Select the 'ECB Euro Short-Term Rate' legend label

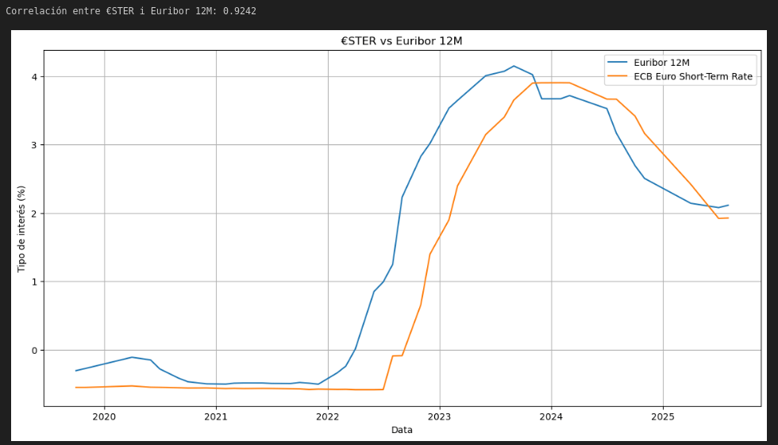(692, 77)
